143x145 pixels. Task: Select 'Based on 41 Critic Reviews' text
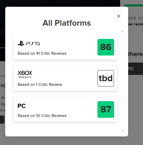click(x=42, y=53)
